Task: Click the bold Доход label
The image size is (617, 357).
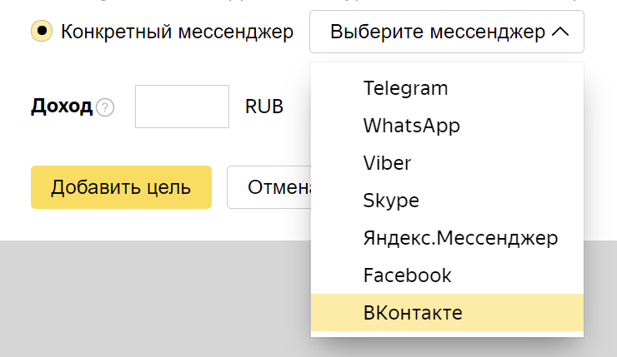Action: [61, 107]
